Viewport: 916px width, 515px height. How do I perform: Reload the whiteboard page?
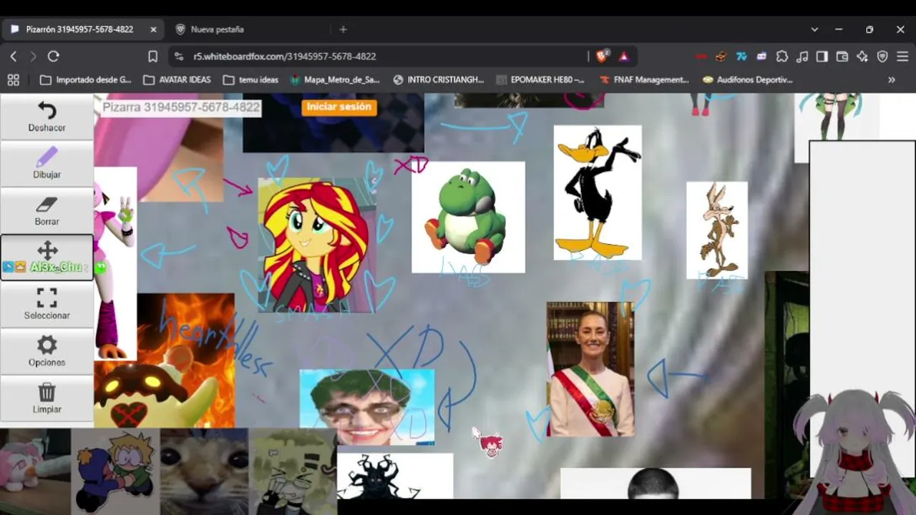tap(53, 56)
